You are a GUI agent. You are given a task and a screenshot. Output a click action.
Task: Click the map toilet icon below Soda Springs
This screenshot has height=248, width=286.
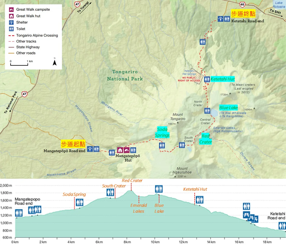[162, 145]
